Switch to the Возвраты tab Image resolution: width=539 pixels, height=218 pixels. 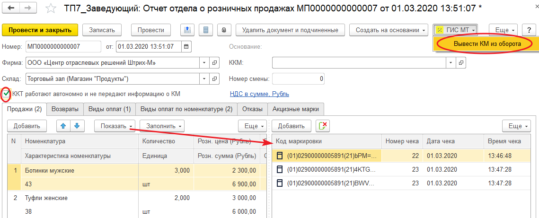65,109
